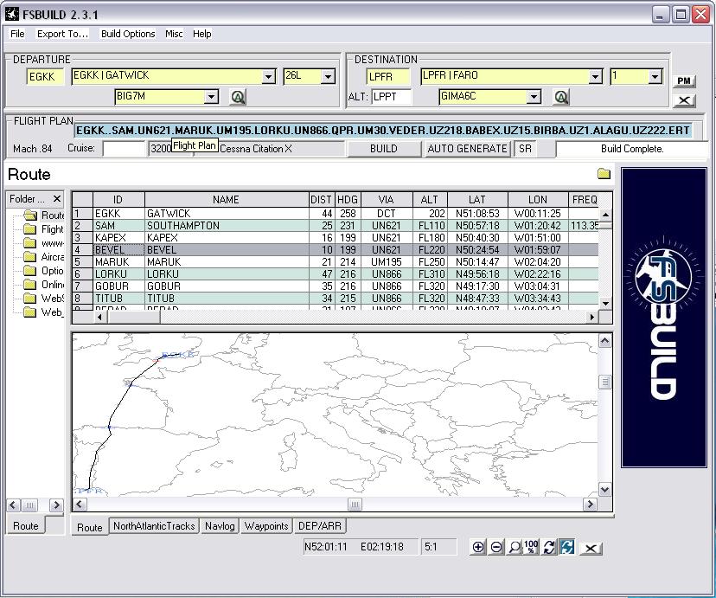Image resolution: width=716 pixels, height=598 pixels.
Task: Expand the 26L runway dropdown
Action: tap(328, 77)
